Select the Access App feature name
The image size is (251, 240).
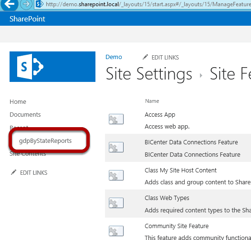[160, 115]
